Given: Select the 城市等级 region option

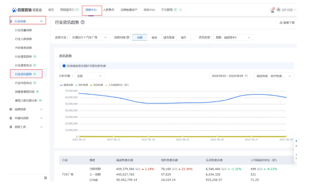Looking at the screenshot, I should 169,38.
